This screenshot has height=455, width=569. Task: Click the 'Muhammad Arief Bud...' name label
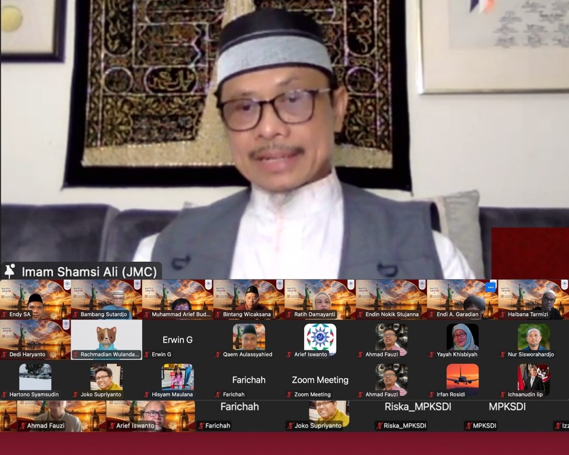point(181,314)
